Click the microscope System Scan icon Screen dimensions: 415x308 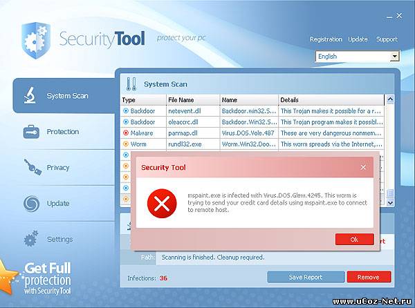(30, 95)
